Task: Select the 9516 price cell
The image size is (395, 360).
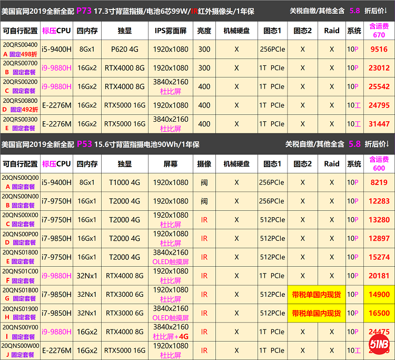Action: click(x=379, y=50)
